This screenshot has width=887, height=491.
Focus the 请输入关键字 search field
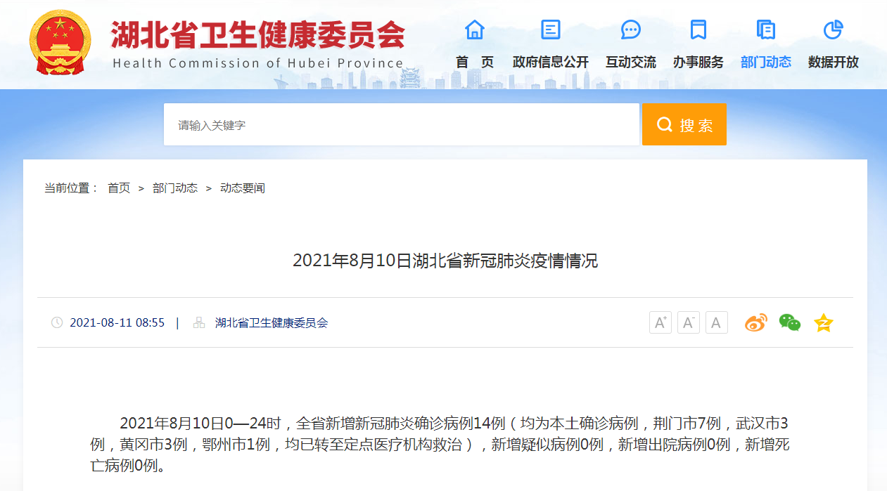click(401, 125)
